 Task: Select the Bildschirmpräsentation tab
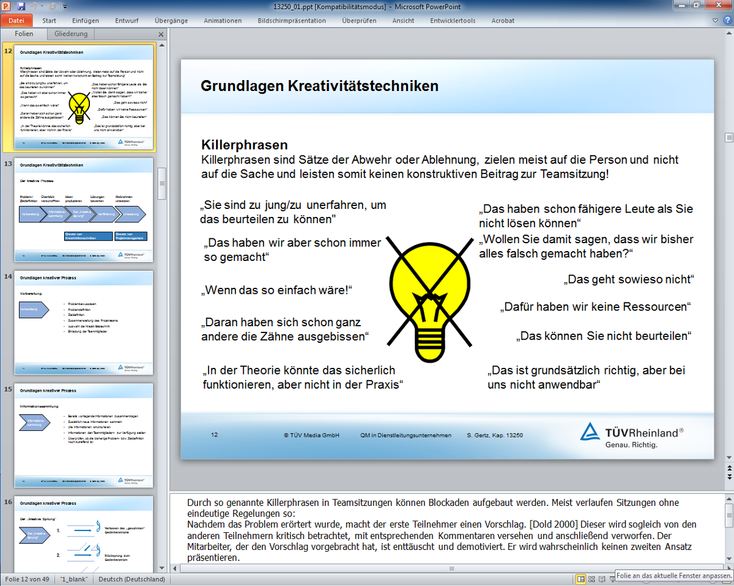pos(292,20)
